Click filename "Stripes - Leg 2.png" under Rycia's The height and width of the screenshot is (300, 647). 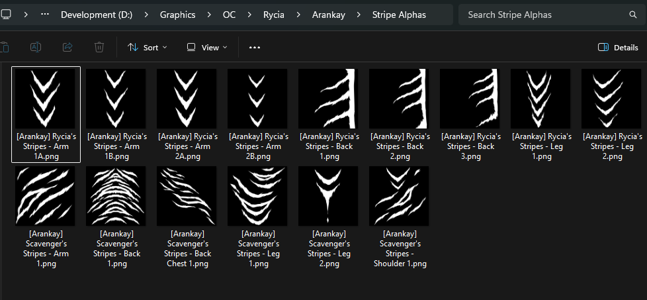[611, 151]
